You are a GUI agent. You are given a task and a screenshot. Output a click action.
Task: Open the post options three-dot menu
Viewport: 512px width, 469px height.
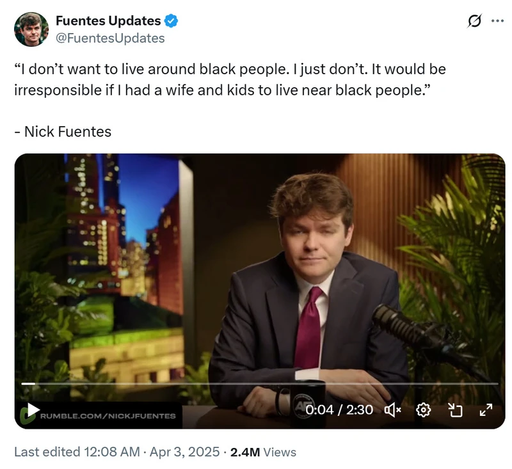[x=496, y=21]
